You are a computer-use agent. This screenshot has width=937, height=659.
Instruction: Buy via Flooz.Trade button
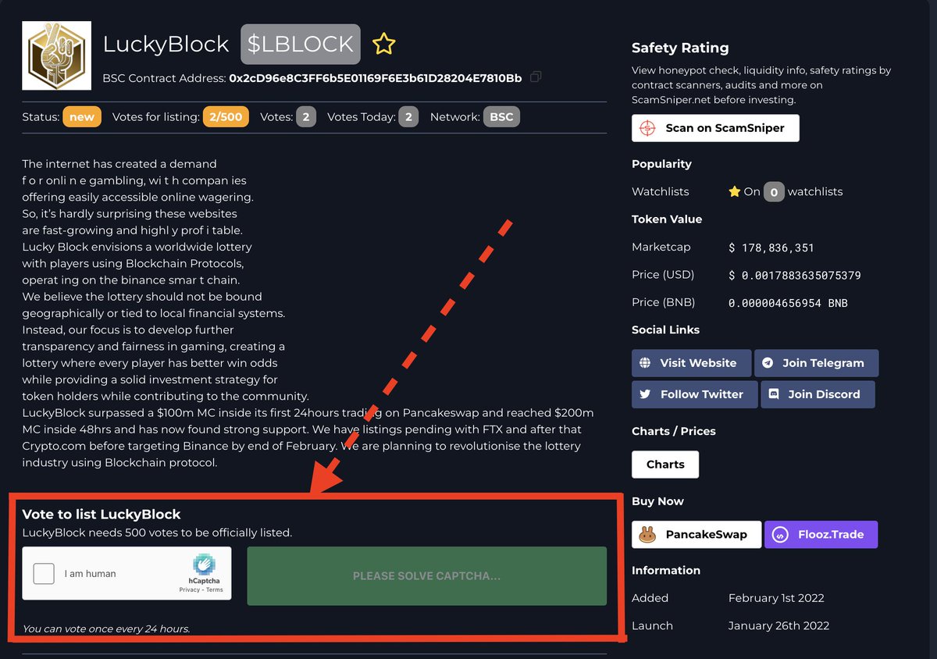pos(821,535)
